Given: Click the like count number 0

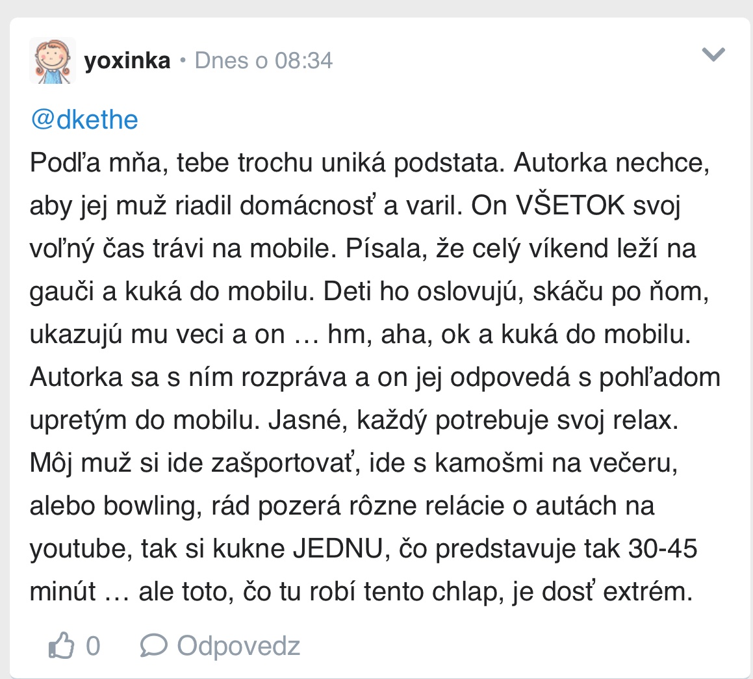Looking at the screenshot, I should [93, 646].
